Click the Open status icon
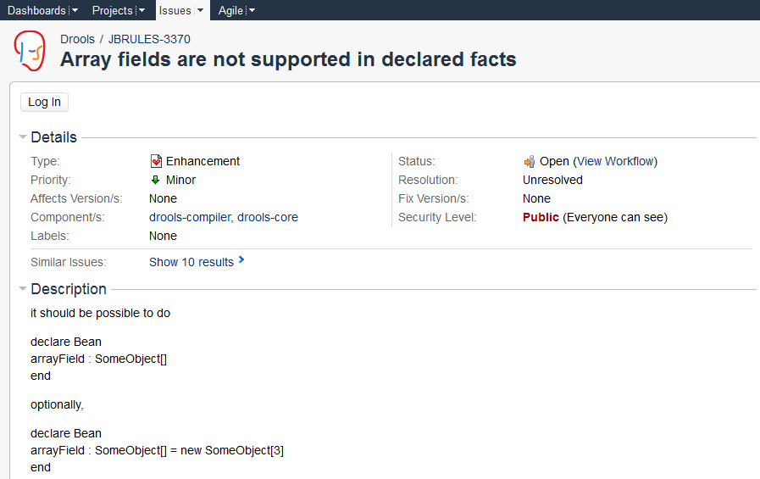Image resolution: width=760 pixels, height=479 pixels. 530,161
